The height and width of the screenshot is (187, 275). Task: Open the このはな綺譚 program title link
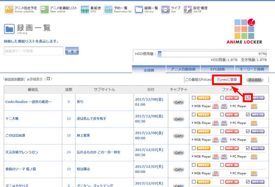(x=15, y=135)
